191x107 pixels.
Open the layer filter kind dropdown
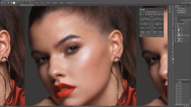pos(178,20)
